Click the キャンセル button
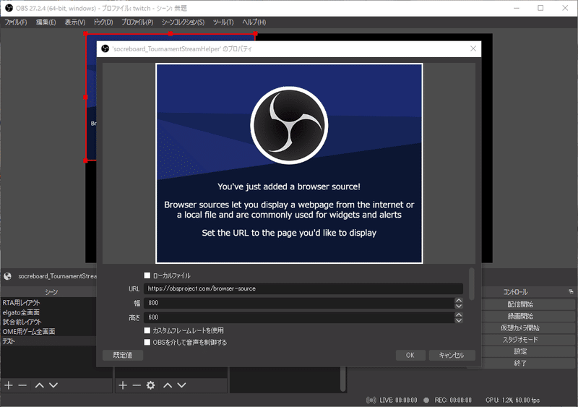This screenshot has width=578, height=407. (x=452, y=355)
